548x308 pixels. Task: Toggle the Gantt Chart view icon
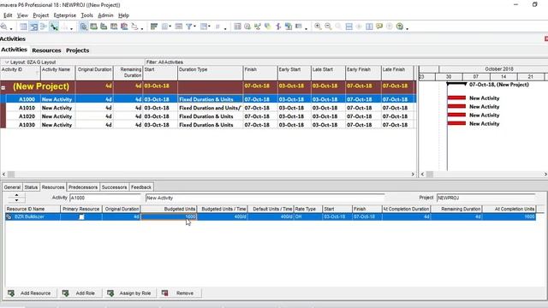click(33, 27)
